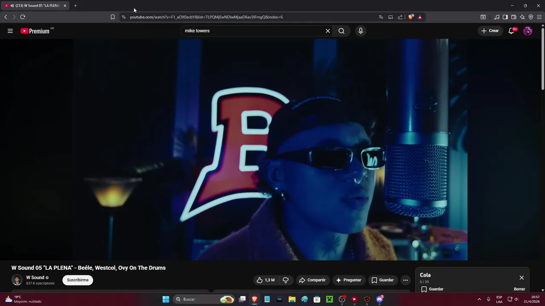Viewport: 545px width, 306px height.
Task: Save video with Guardar under the video
Action: tap(382, 280)
